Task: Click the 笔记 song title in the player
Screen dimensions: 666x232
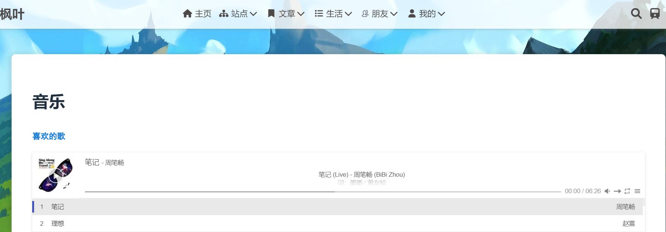Action: [x=92, y=162]
